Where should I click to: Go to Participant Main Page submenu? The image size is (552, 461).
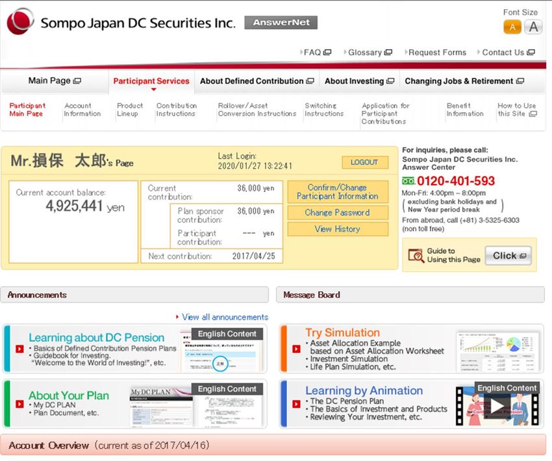27,110
